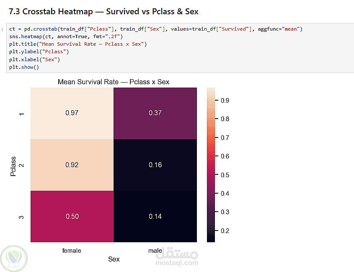The width and height of the screenshot is (354, 272).
Task: Click the heatmap colorbar gradient legend
Action: point(211,165)
